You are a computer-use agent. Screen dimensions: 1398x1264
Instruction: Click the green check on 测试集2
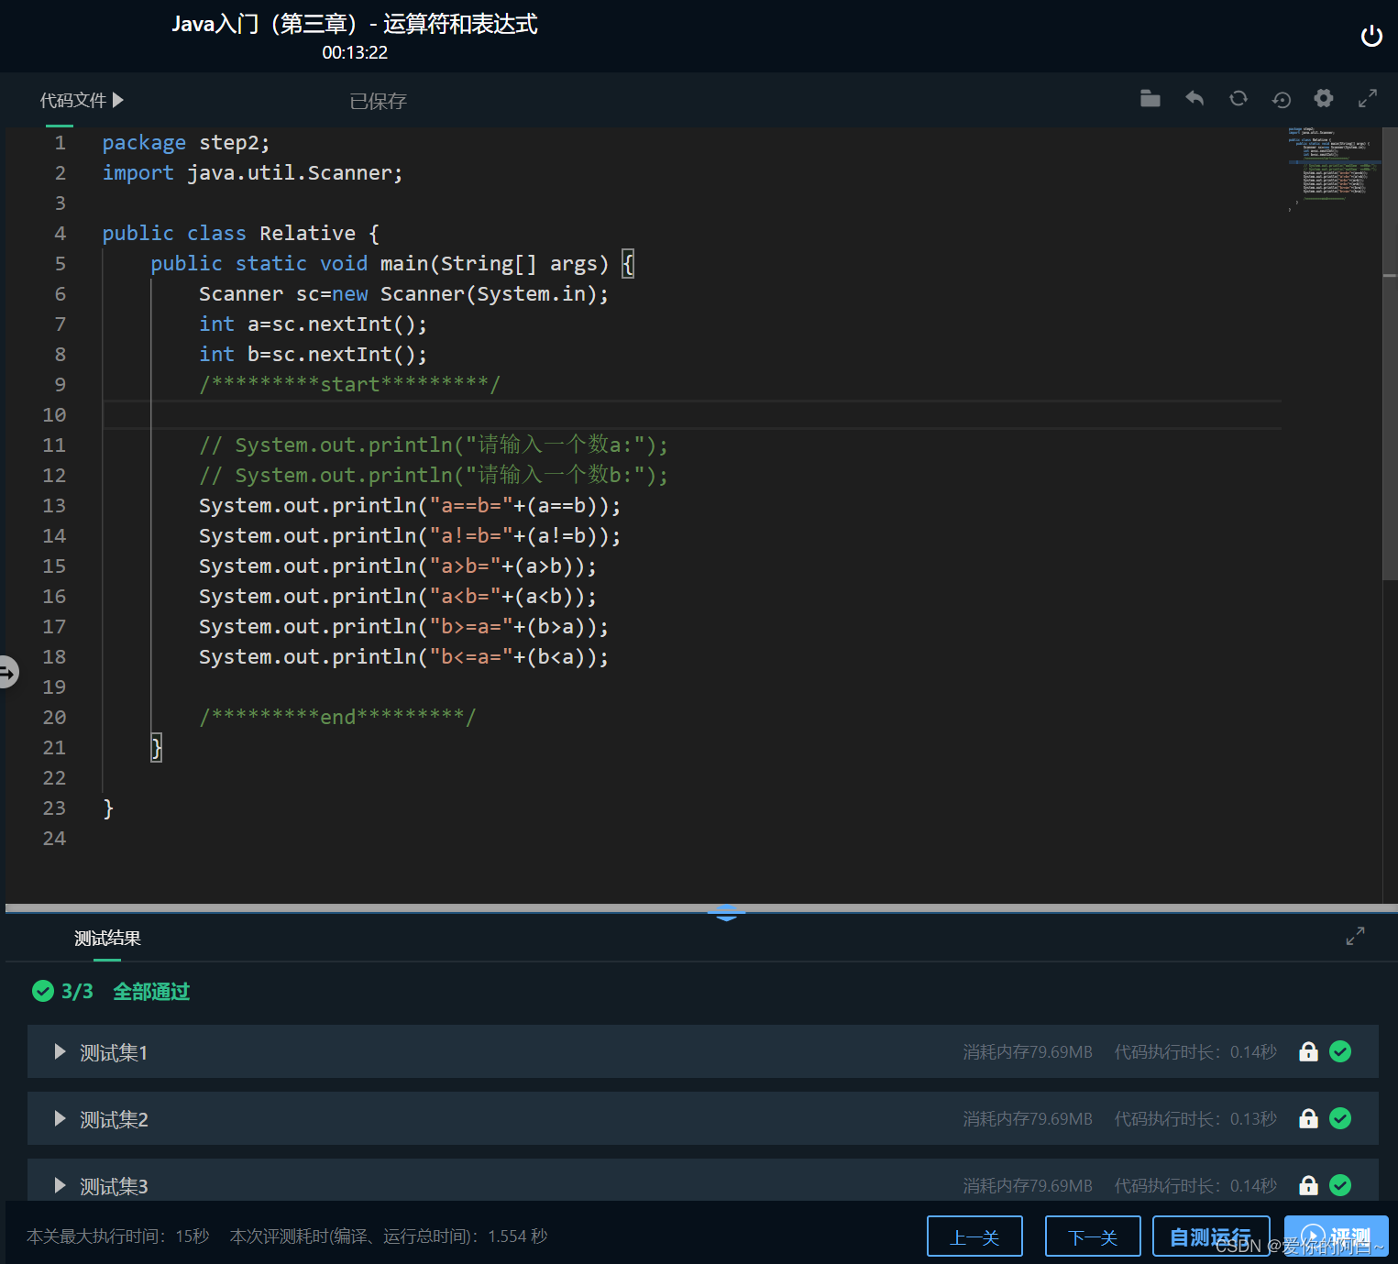[1340, 1118]
